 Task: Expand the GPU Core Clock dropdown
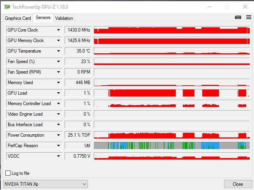point(34,30)
